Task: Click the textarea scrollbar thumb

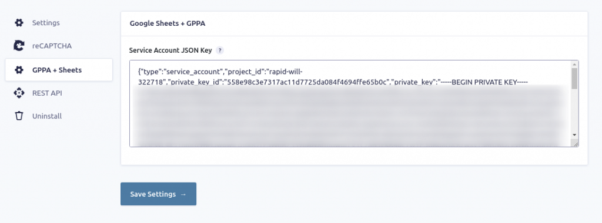Action: (x=574, y=79)
